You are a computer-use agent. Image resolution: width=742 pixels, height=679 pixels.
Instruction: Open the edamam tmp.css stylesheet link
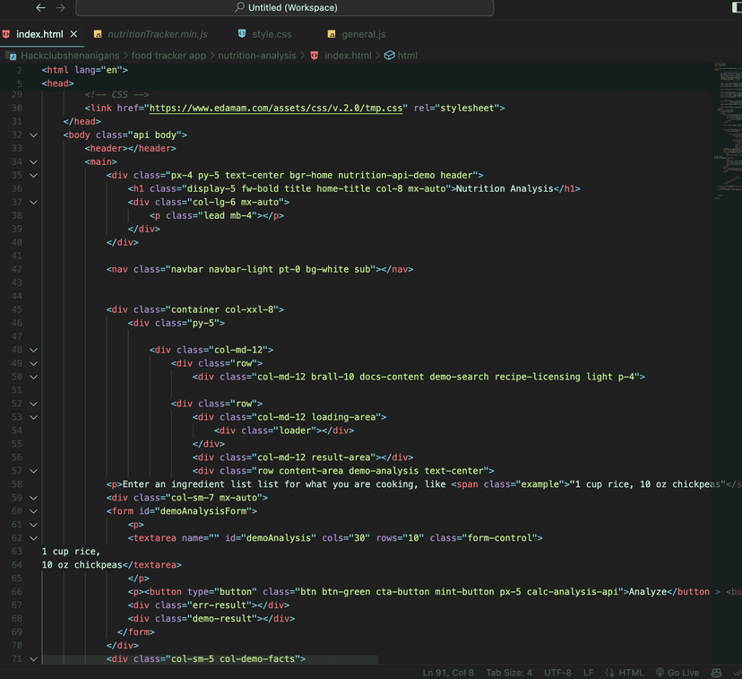(x=278, y=108)
